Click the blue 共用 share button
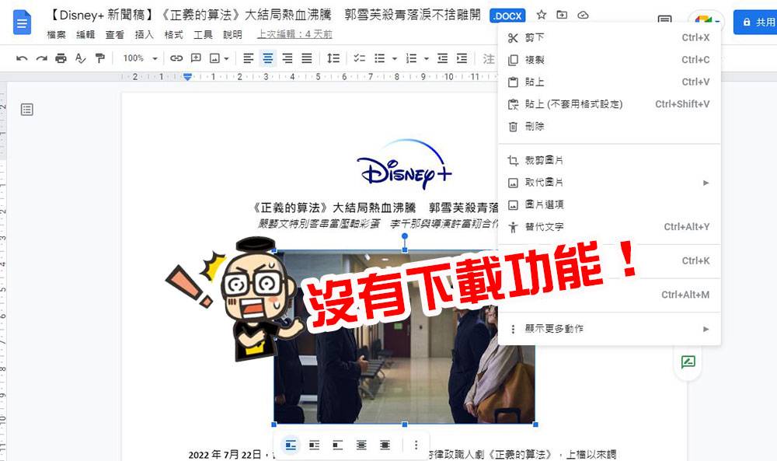Viewport: 777px width, 461px height. [x=756, y=23]
